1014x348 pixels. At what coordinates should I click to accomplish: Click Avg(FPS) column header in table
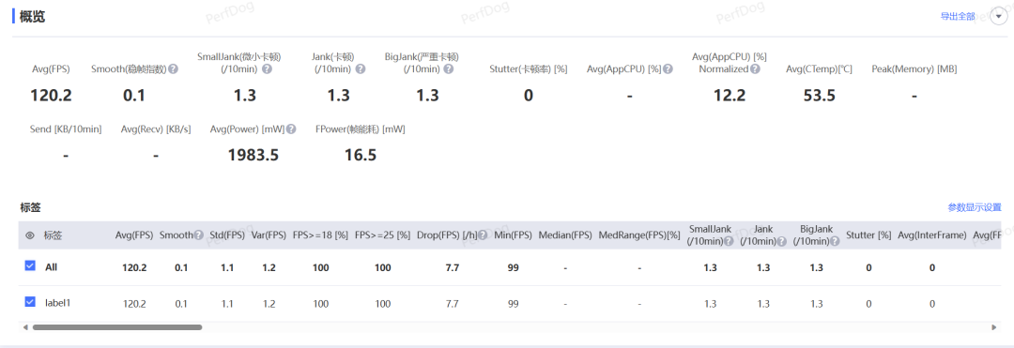point(134,235)
